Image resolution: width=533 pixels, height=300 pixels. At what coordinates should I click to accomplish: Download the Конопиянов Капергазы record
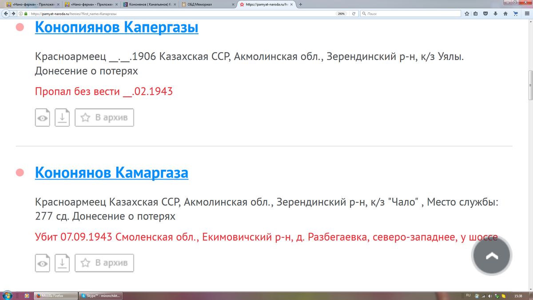coord(62,118)
